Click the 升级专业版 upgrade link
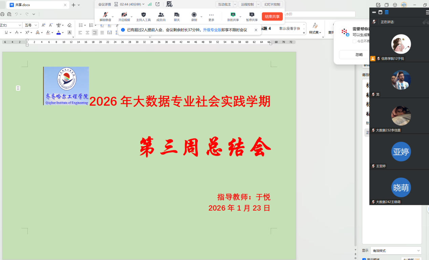Viewport: 429px width, 260px height. (212, 30)
